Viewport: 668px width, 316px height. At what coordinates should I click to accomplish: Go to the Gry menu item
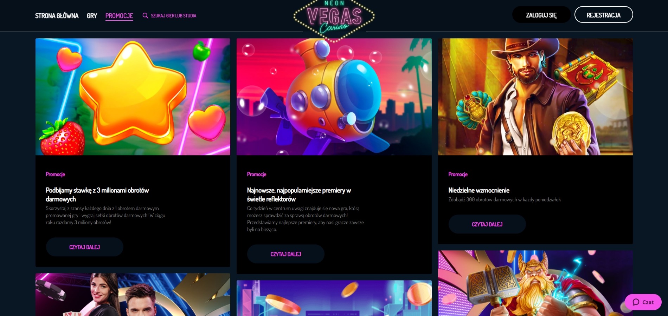[x=92, y=16]
